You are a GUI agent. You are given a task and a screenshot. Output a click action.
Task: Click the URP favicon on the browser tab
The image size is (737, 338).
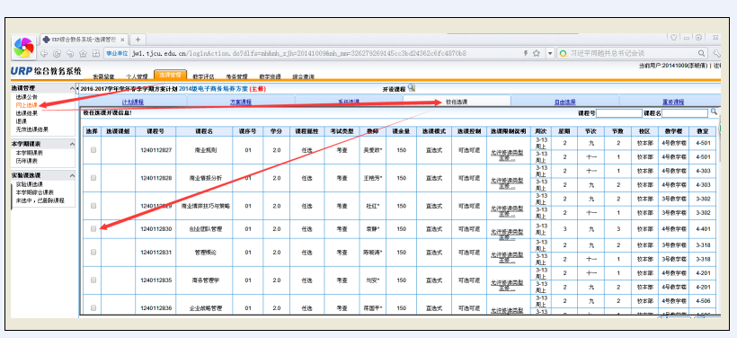46,40
